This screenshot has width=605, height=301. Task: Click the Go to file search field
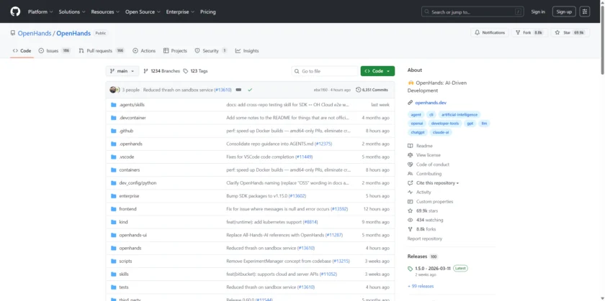[x=324, y=71]
